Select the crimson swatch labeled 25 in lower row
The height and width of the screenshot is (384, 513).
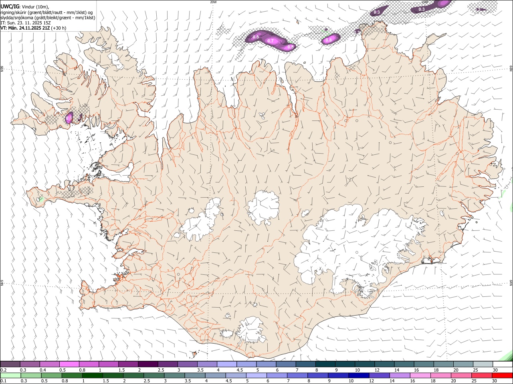tap(482, 376)
